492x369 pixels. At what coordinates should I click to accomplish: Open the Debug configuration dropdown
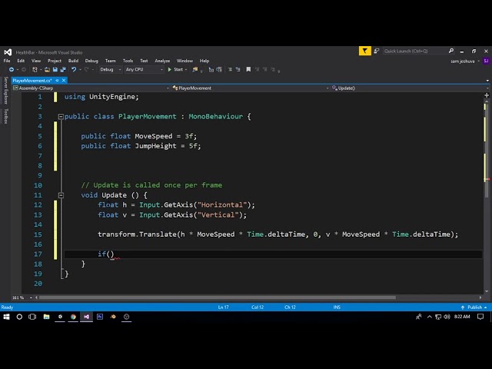coord(111,70)
